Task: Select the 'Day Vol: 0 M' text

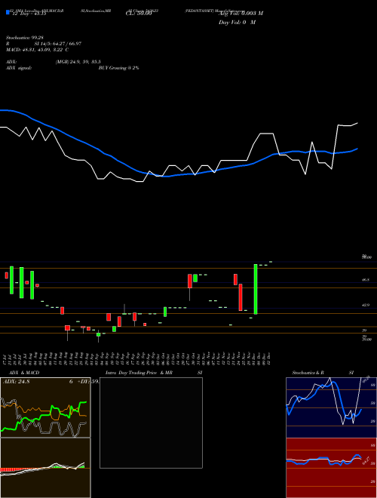Action: click(x=237, y=23)
